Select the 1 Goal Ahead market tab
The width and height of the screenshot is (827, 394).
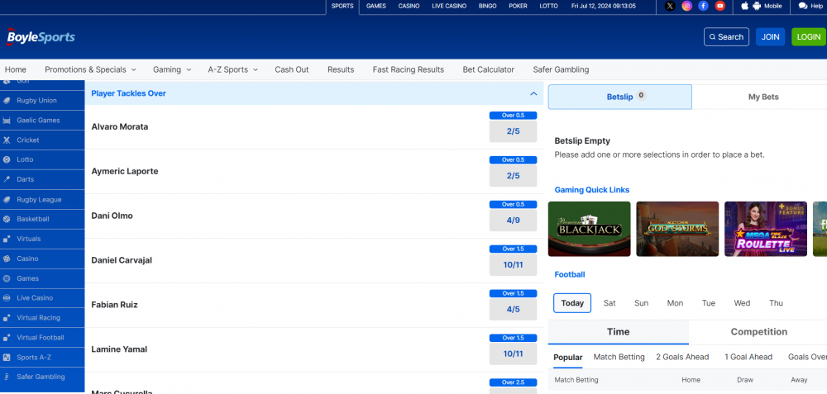748,357
